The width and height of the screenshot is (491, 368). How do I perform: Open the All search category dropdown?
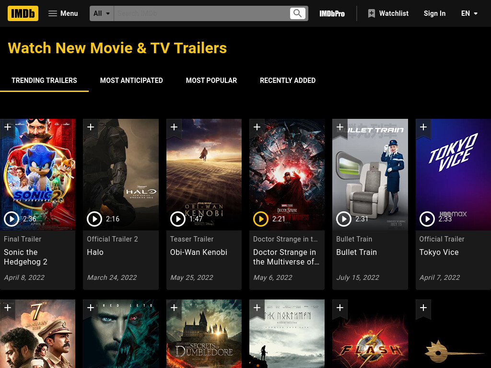(102, 13)
